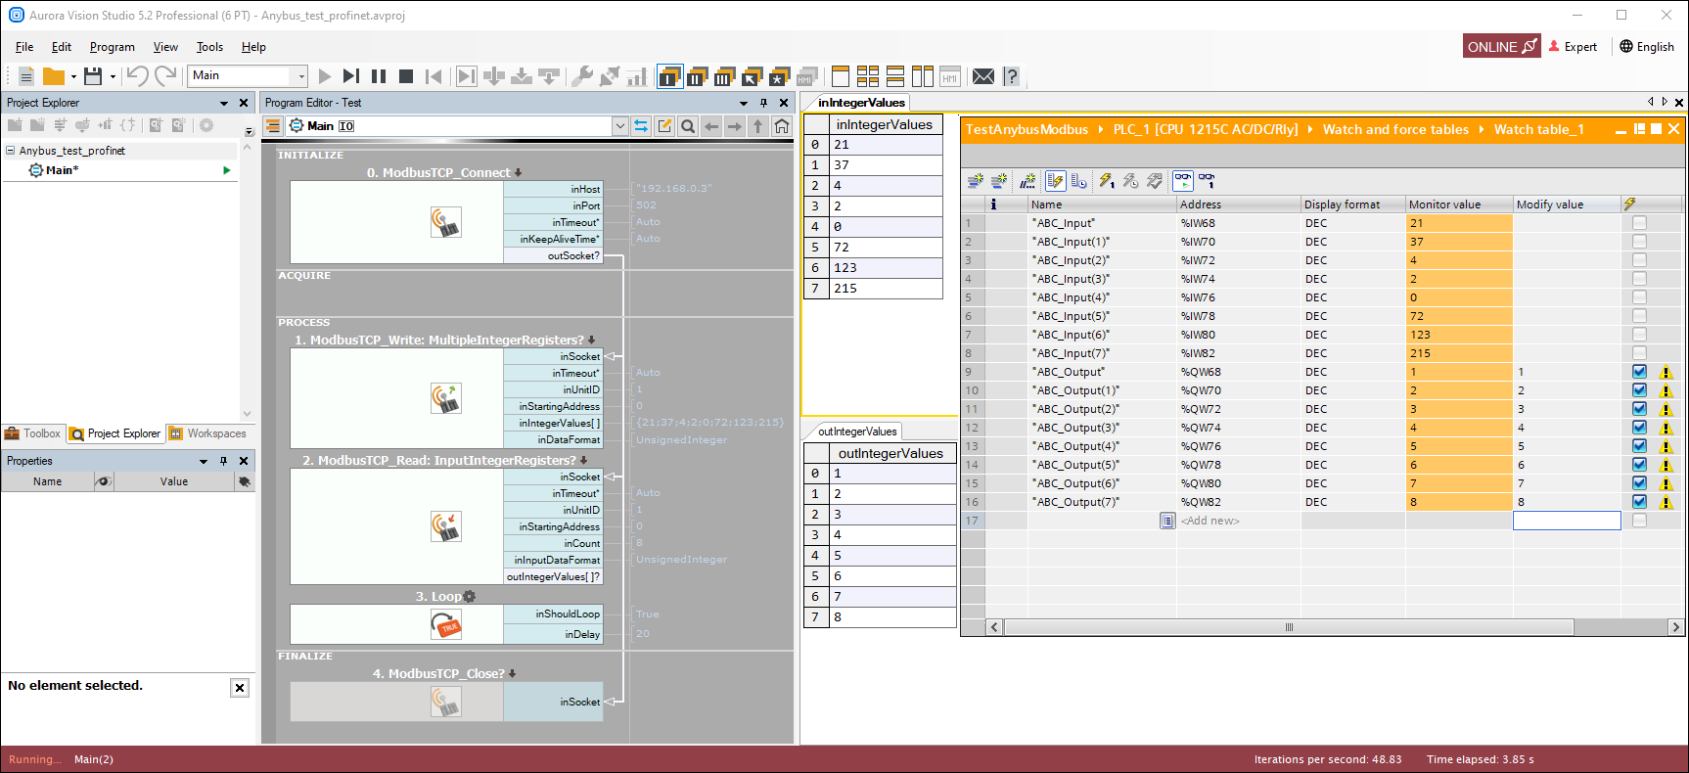Click the new file icon in toolbar
The height and width of the screenshot is (773, 1689).
[26, 76]
